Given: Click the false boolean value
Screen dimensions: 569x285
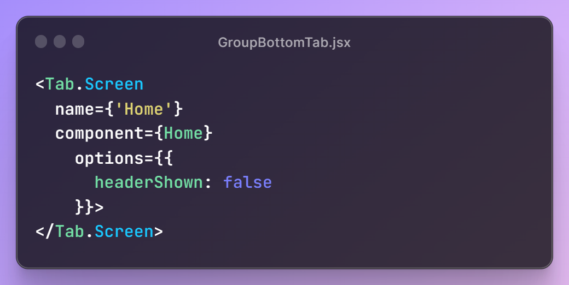Looking at the screenshot, I should 247,182.
